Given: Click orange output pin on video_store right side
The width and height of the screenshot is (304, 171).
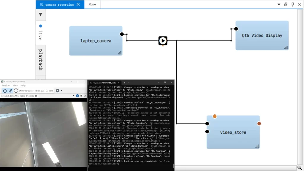Looking at the screenshot, I should (x=259, y=123).
